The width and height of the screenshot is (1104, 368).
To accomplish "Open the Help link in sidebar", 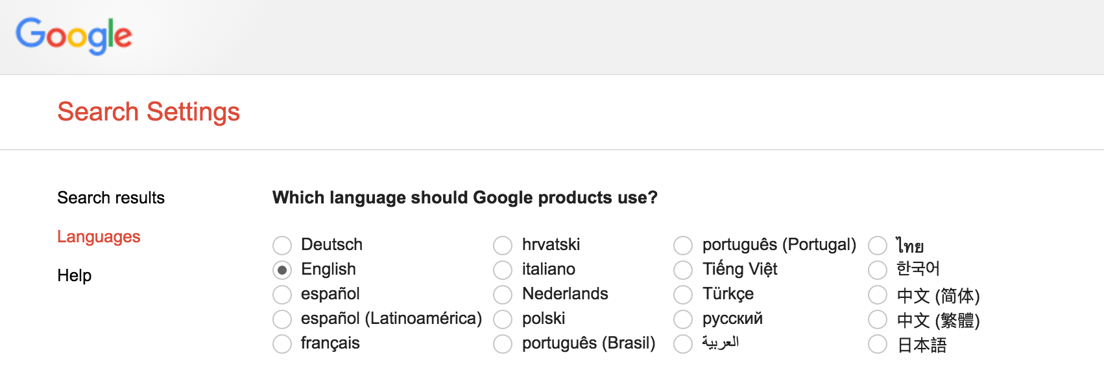I will [x=75, y=275].
